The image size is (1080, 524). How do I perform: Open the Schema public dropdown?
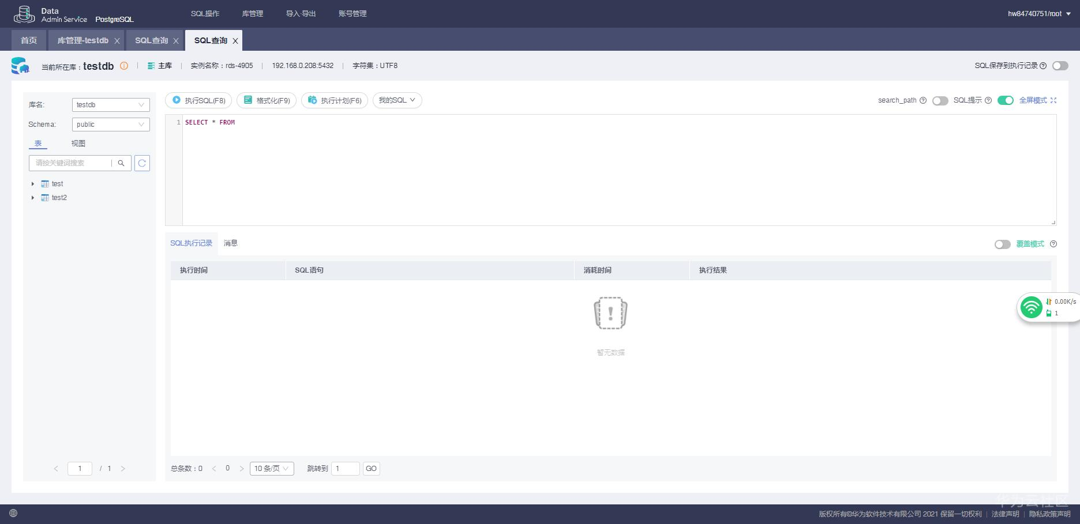tap(111, 125)
